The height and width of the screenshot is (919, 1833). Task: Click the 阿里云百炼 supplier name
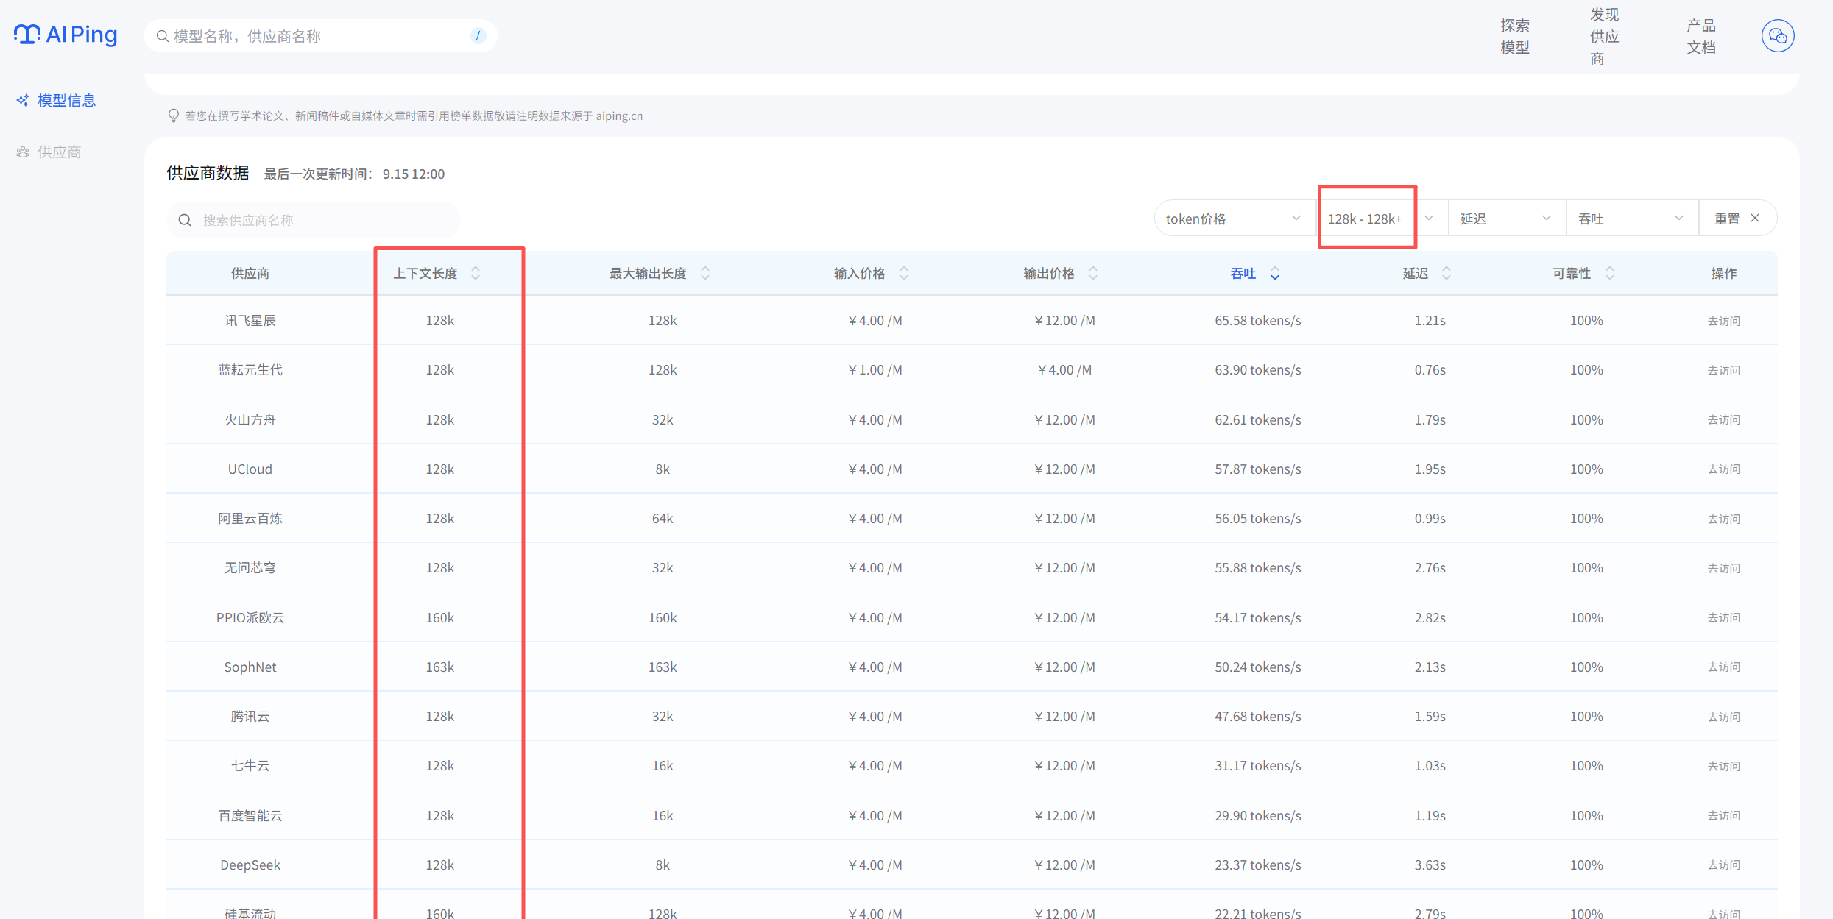tap(250, 518)
